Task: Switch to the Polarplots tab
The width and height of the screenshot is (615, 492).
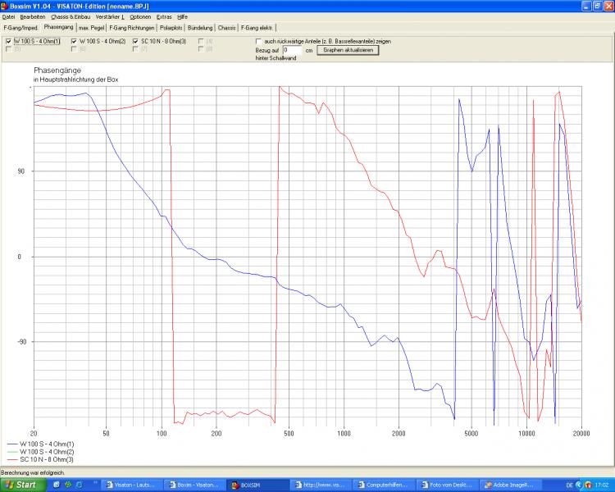Action: click(x=172, y=27)
